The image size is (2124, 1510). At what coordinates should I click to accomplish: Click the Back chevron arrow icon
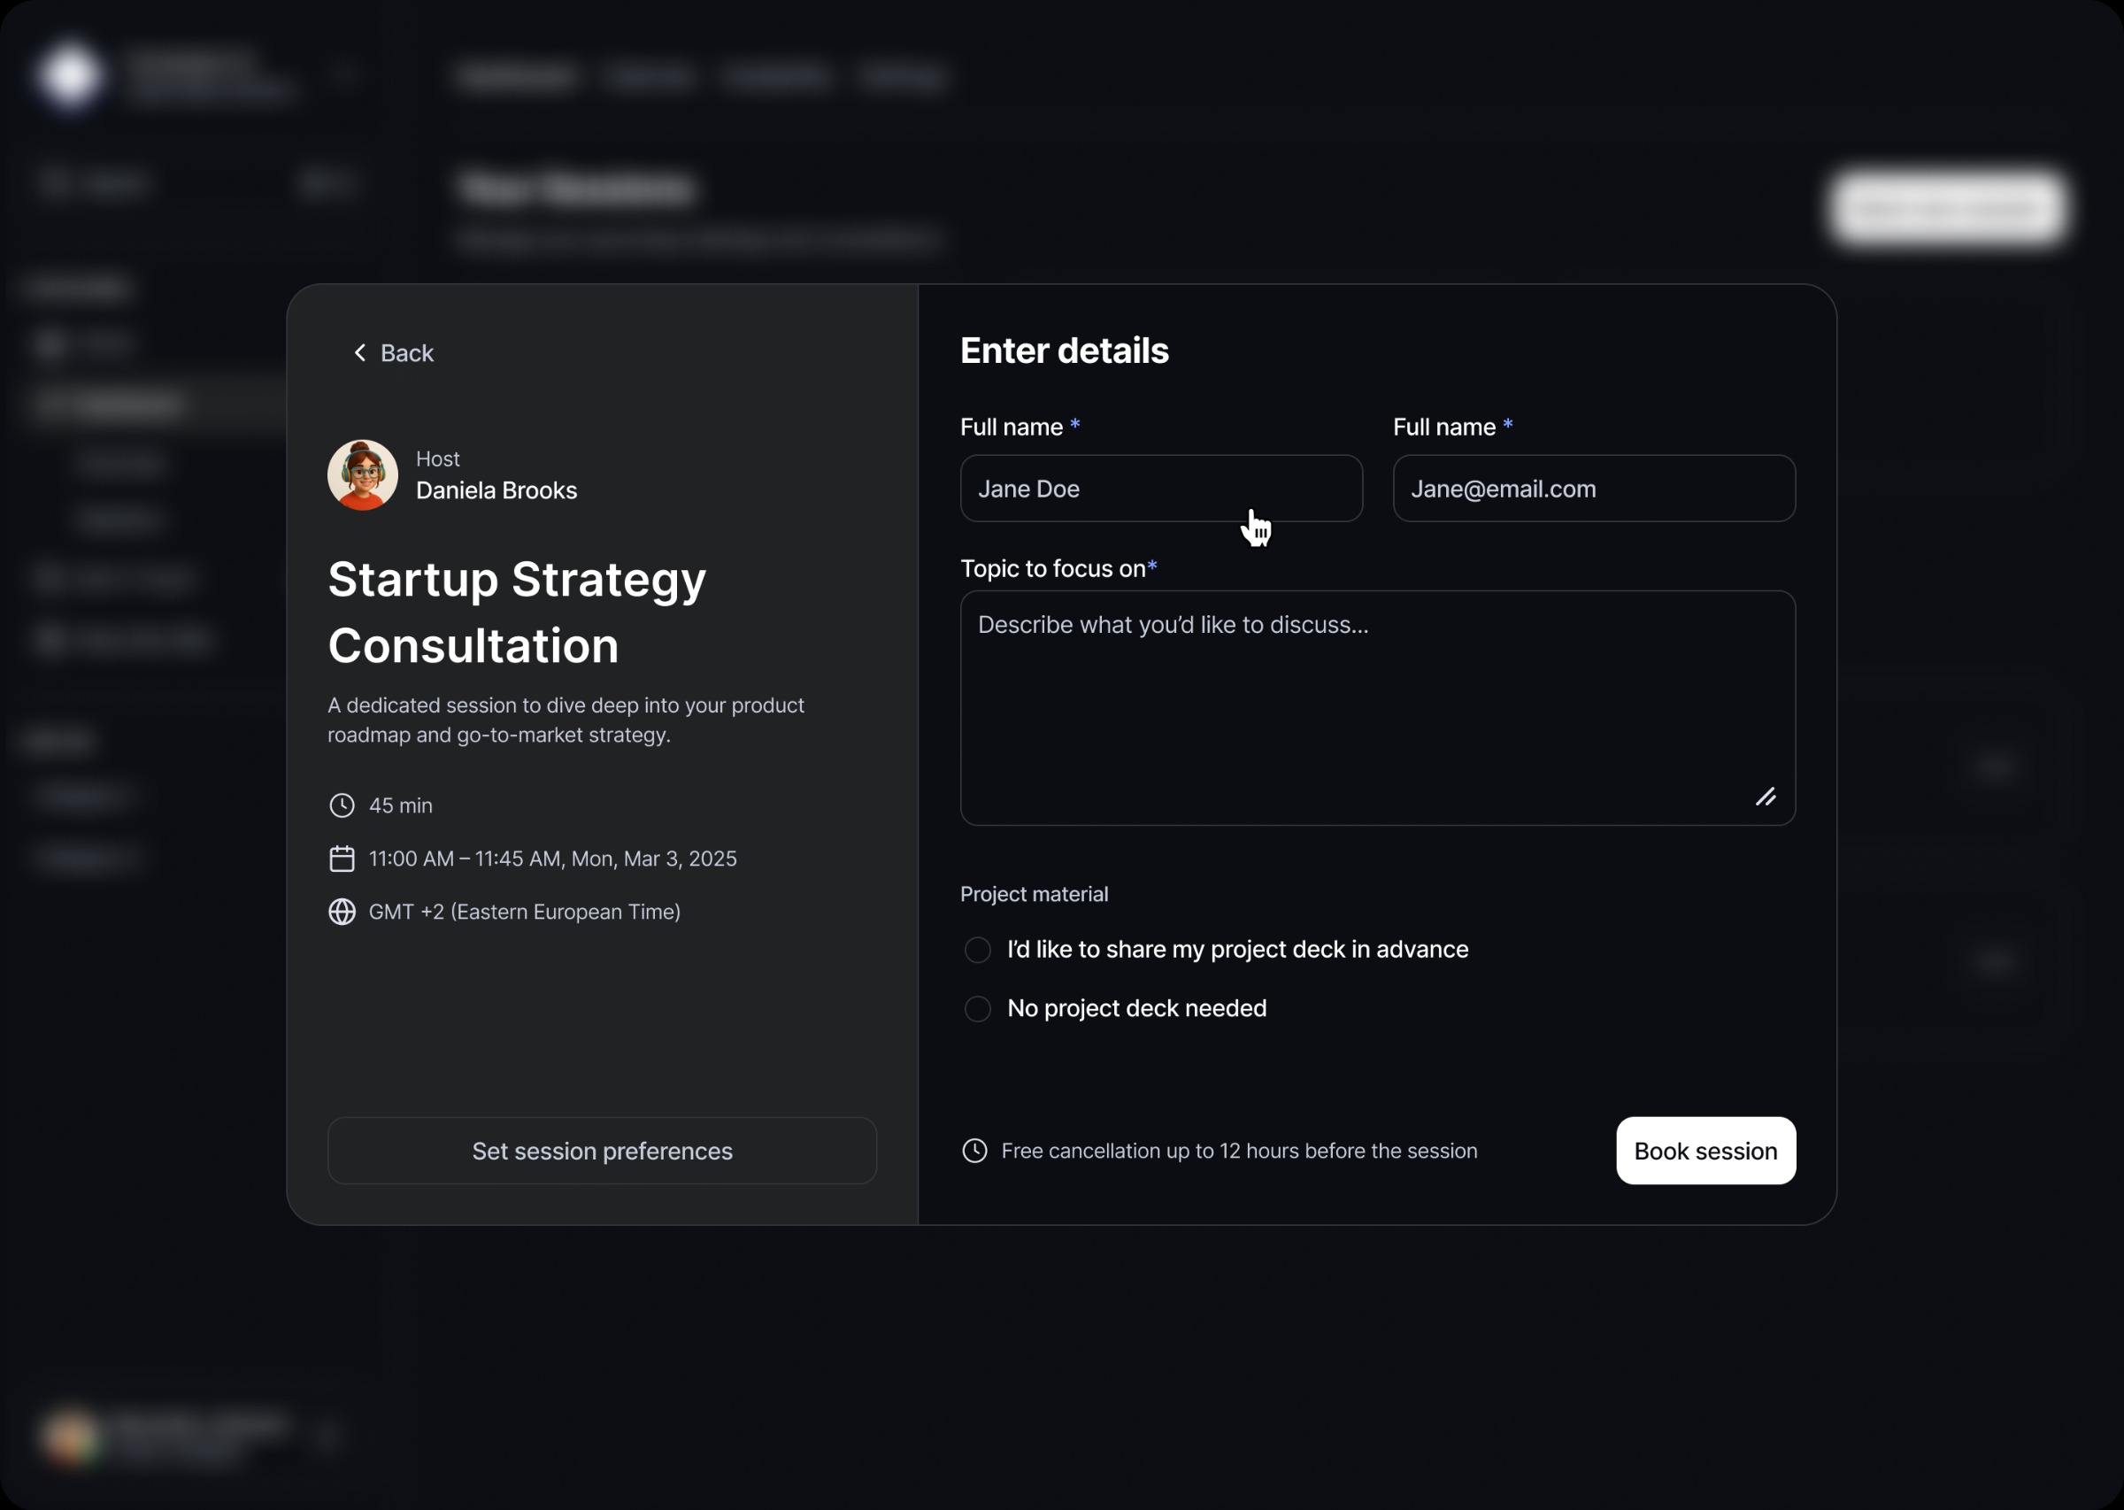359,352
